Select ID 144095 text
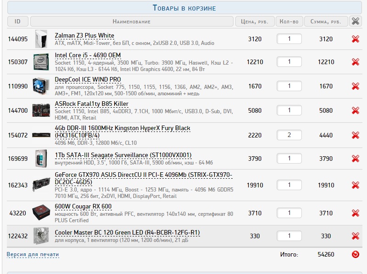This screenshot has height=274, width=367. click(18, 39)
